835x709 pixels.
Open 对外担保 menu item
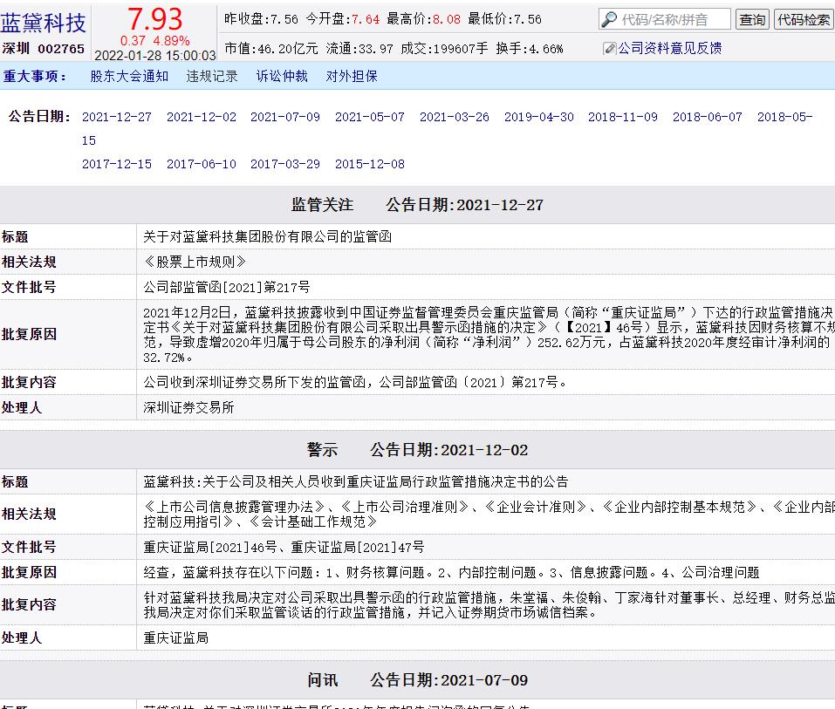click(x=352, y=76)
